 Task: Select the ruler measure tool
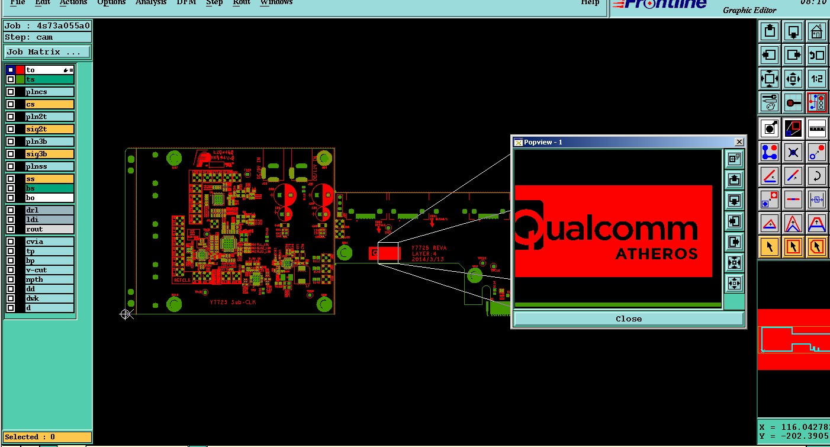[x=817, y=128]
